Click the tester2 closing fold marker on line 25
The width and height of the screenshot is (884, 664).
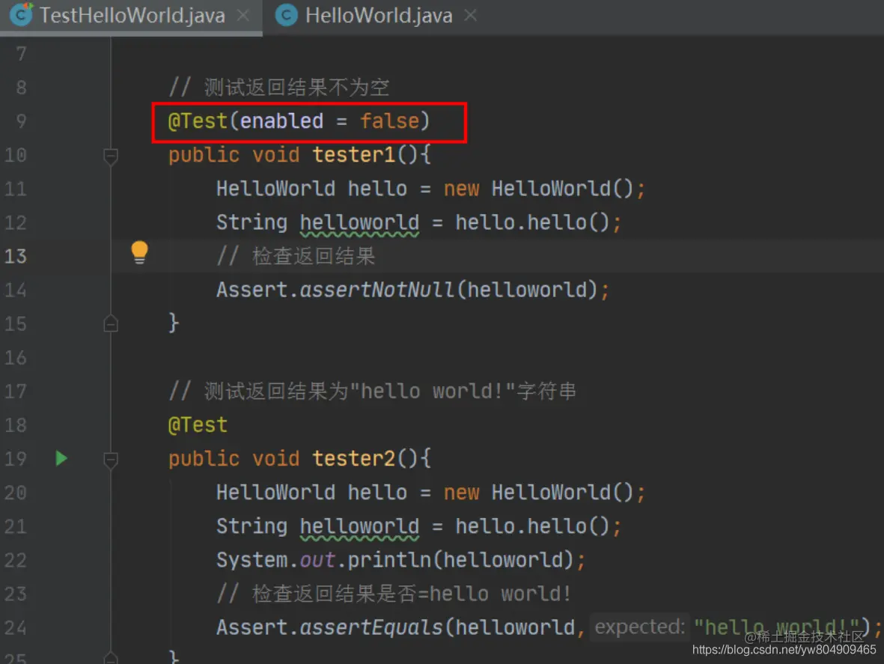point(111,658)
